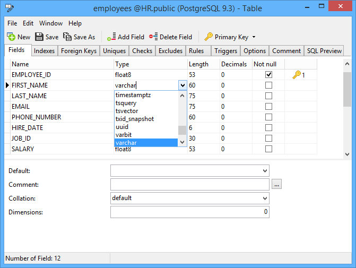Click the current row arrow beside FIRST_NAME
Viewport: 356px width, 268px height.
pyautogui.click(x=7, y=85)
